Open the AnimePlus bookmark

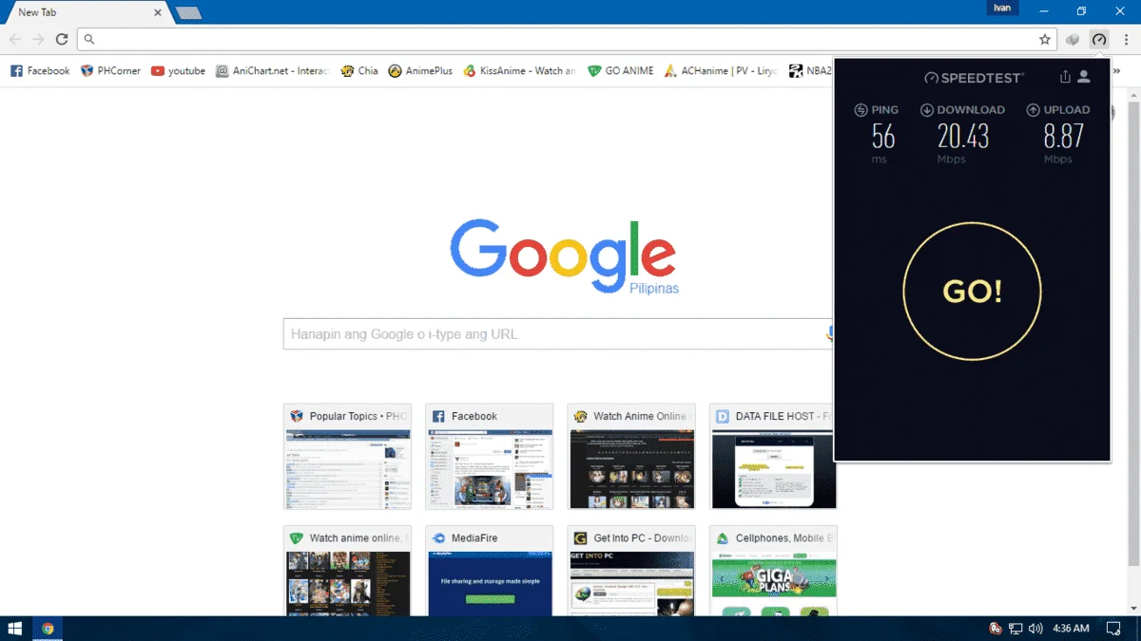pyautogui.click(x=420, y=70)
